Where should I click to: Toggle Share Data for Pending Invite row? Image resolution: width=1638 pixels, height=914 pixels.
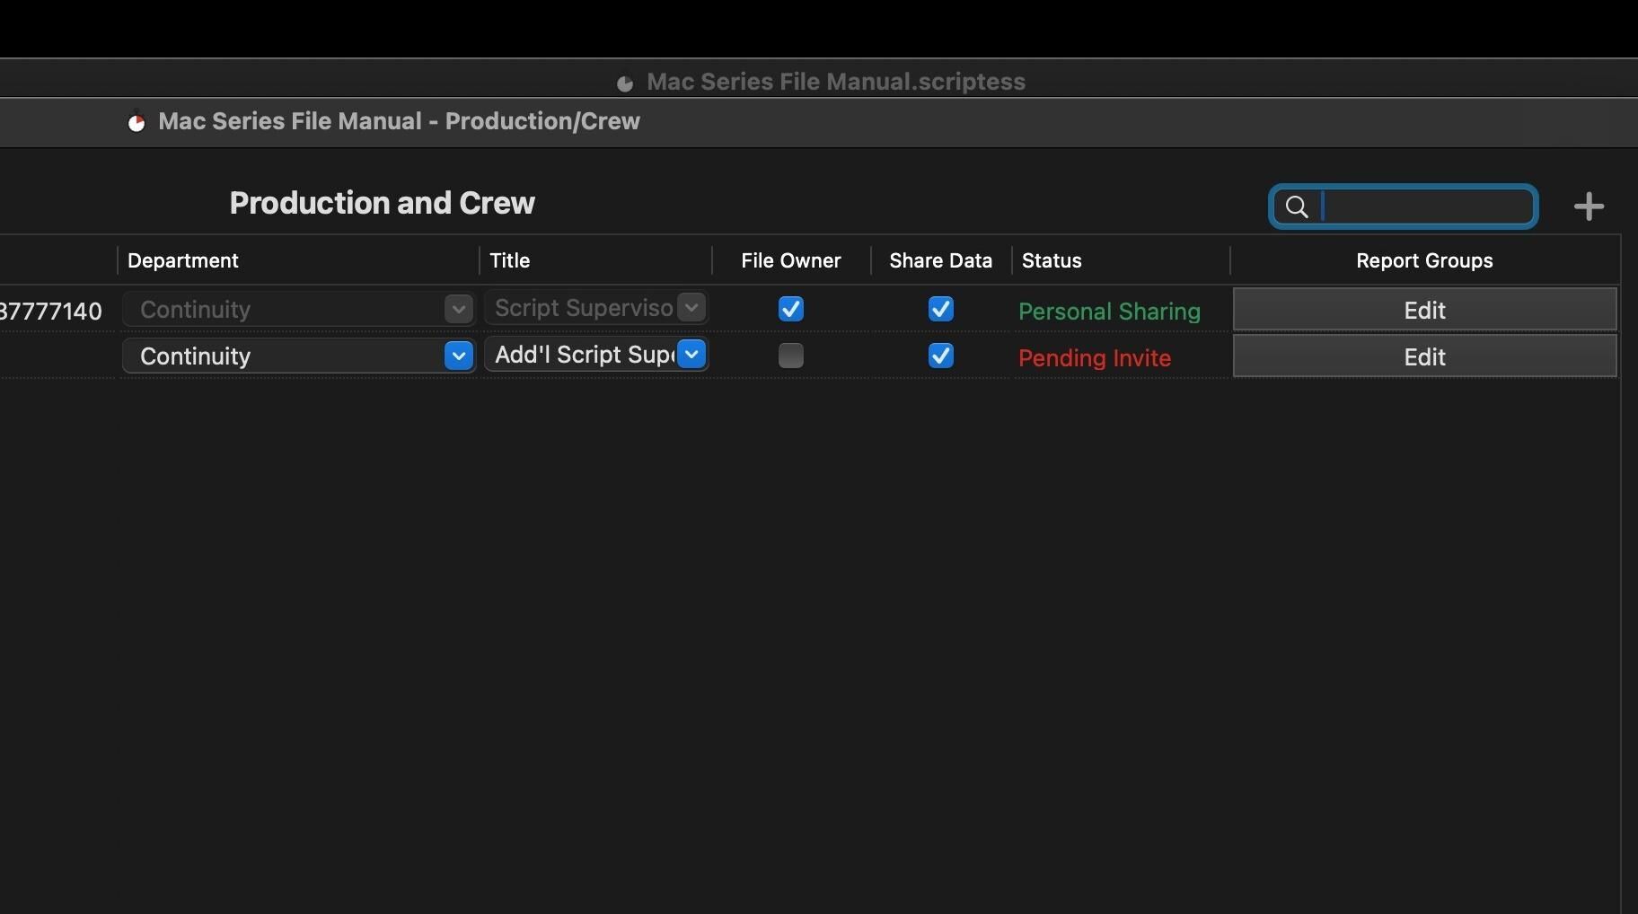coord(940,356)
